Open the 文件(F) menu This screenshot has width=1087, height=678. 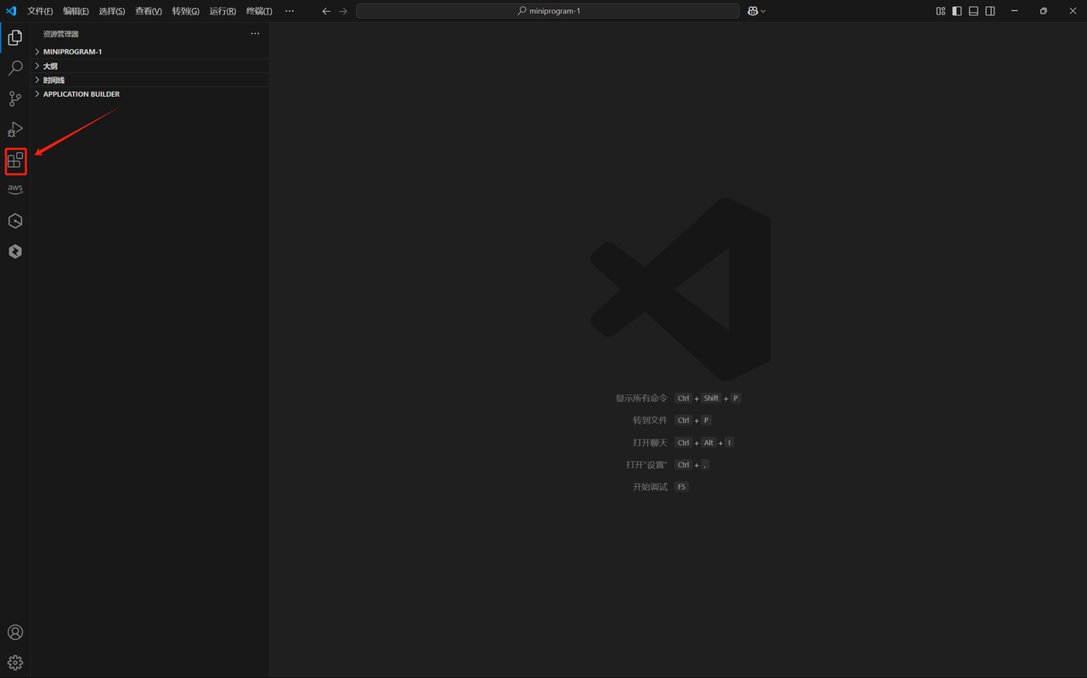coord(40,11)
